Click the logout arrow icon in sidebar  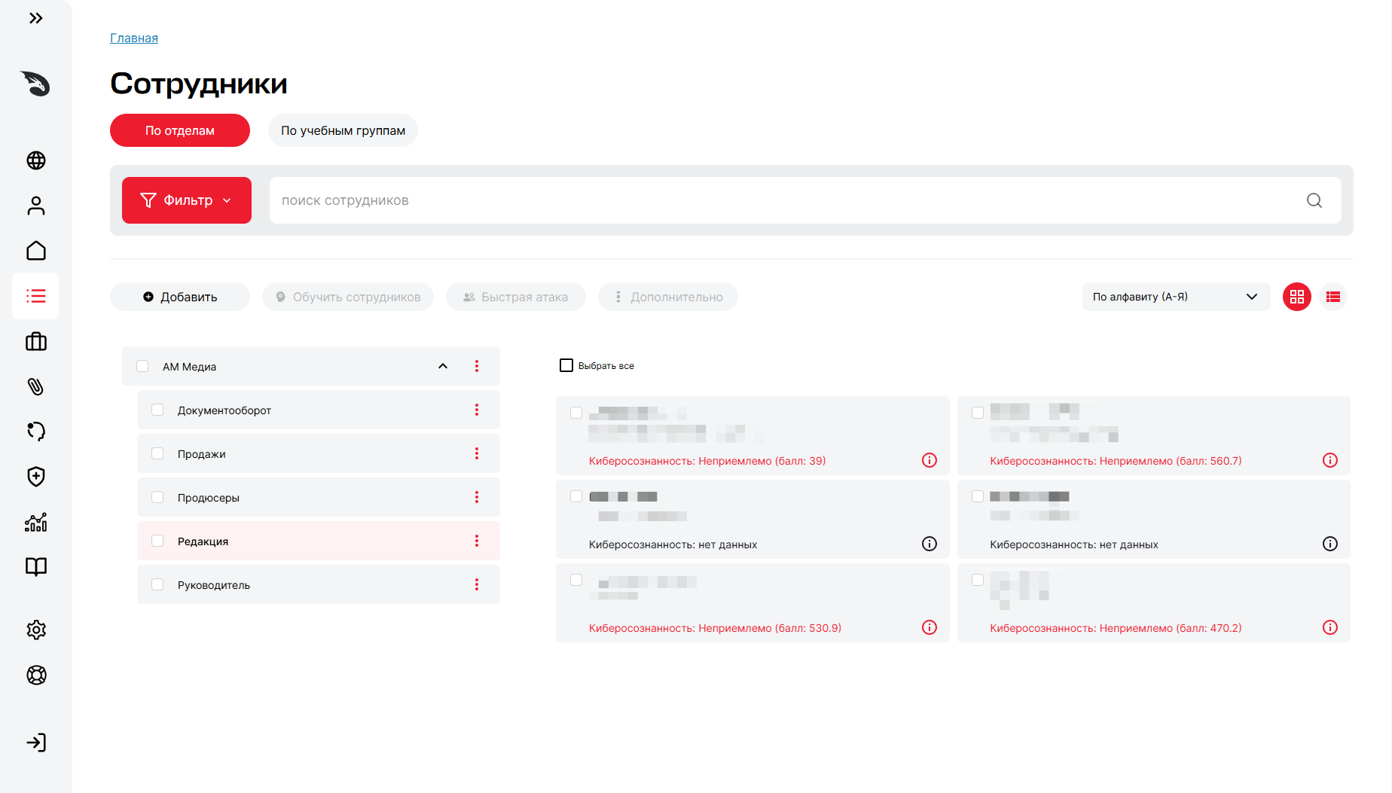(35, 743)
